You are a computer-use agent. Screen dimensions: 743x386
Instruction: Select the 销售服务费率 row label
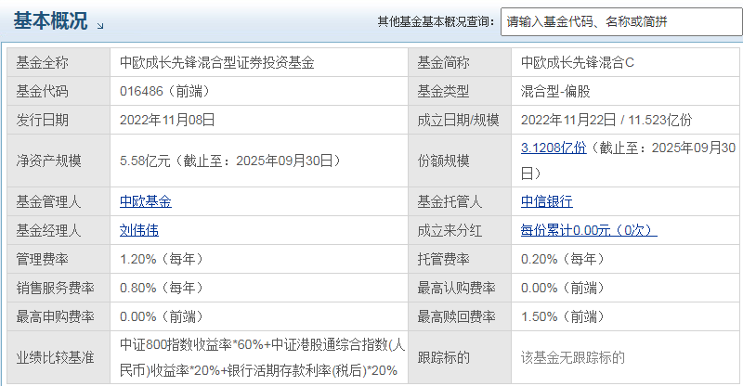click(x=56, y=288)
